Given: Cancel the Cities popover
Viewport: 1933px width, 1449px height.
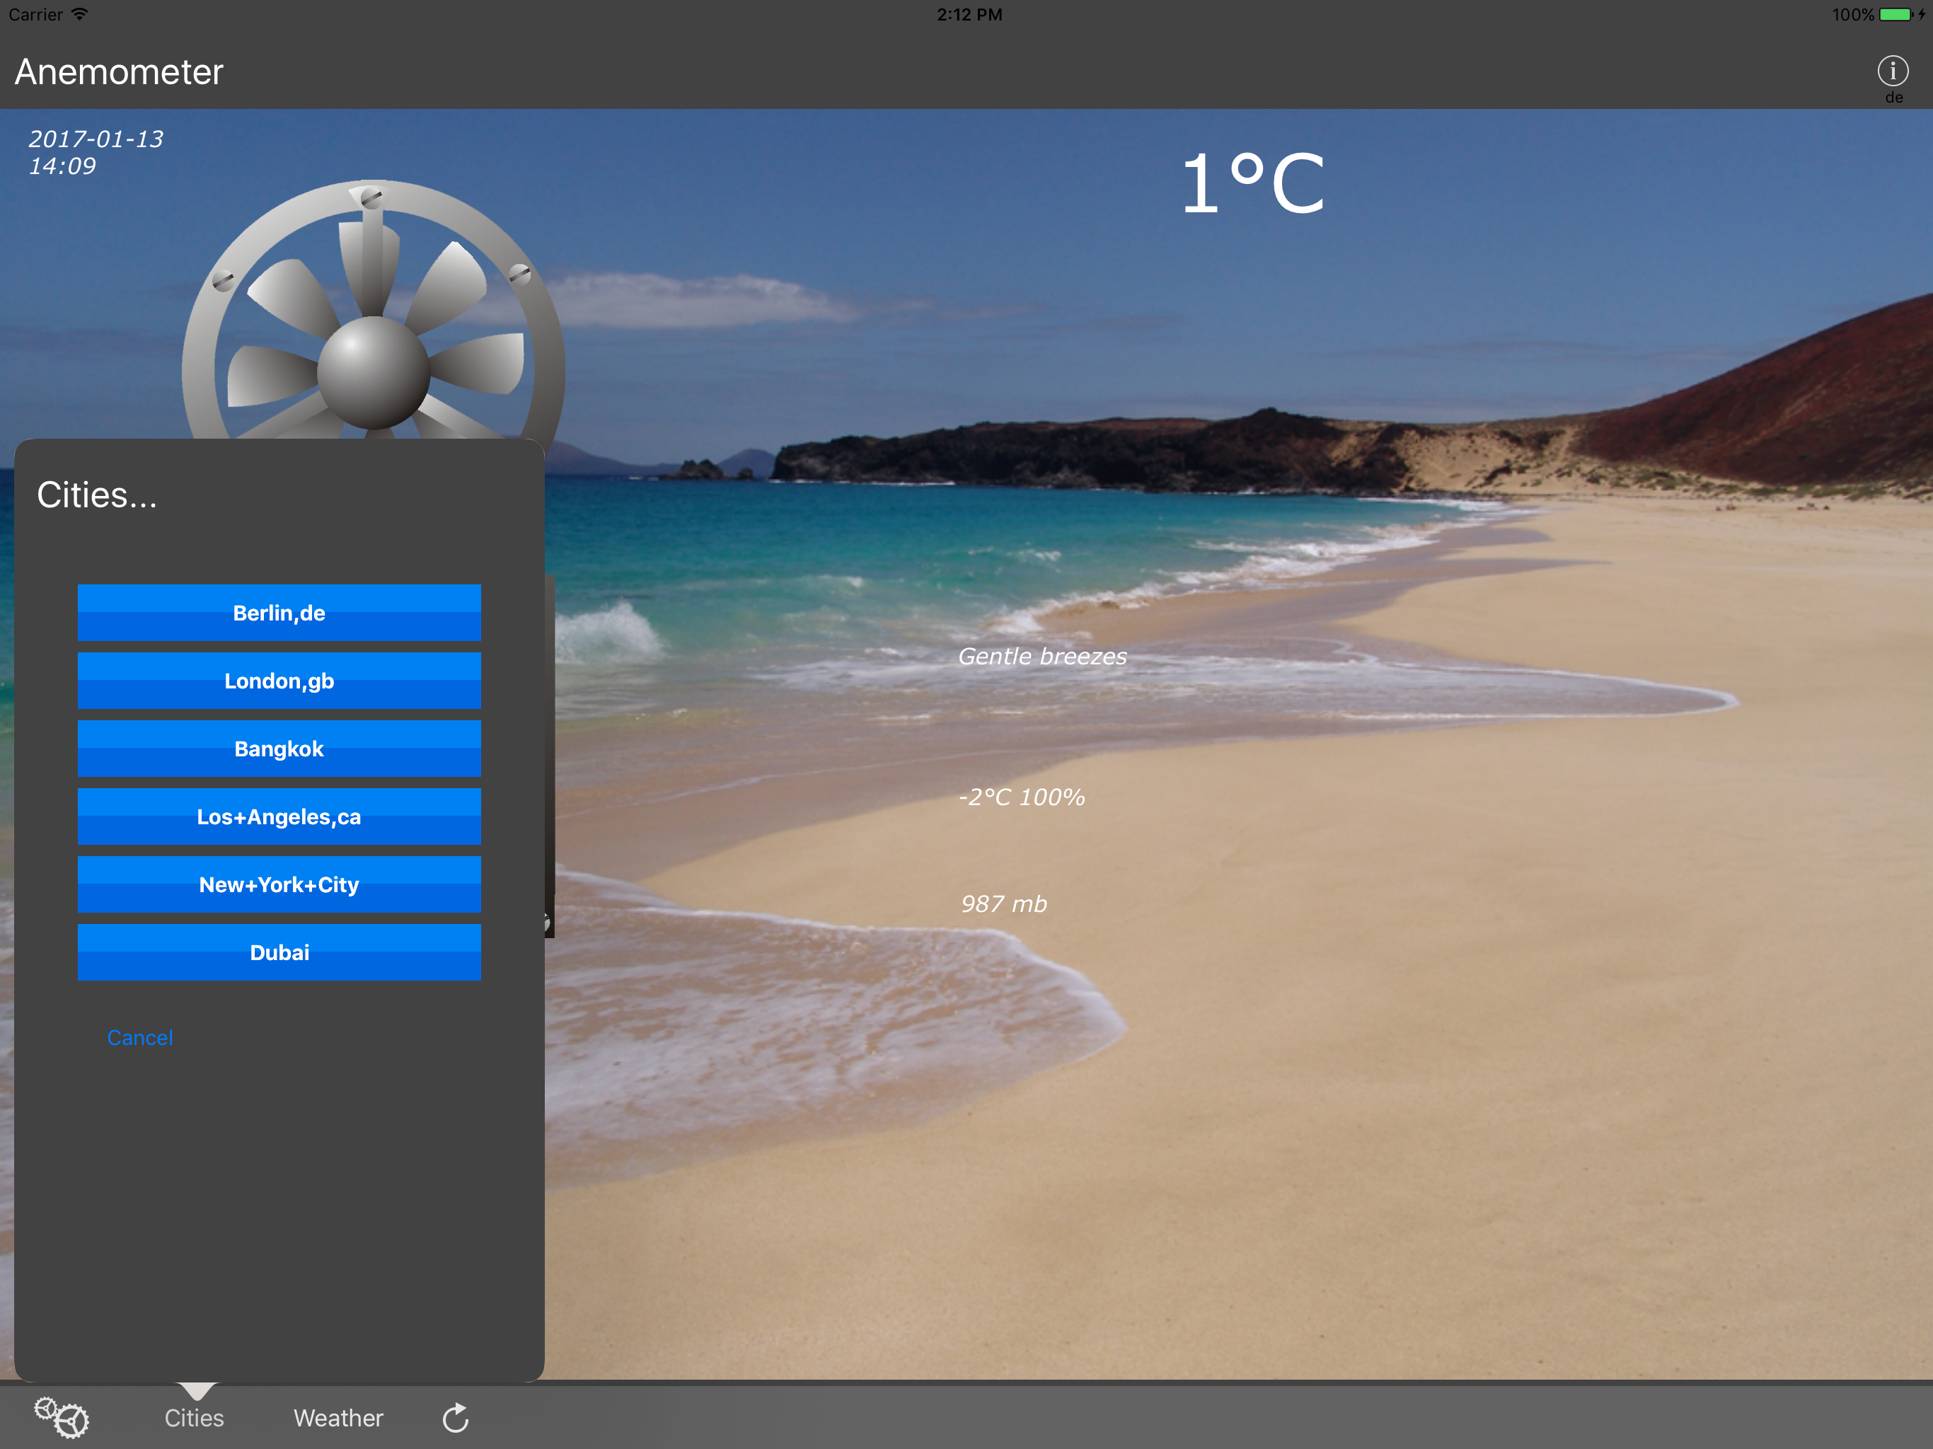Looking at the screenshot, I should point(140,1037).
